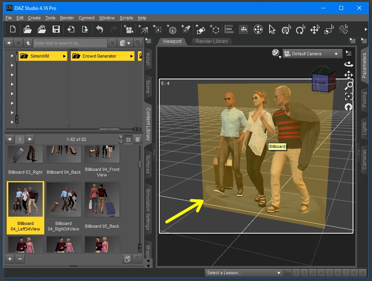Open the Posing side tab

point(364,99)
